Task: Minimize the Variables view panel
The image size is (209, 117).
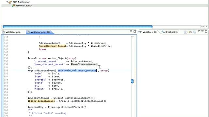Action: click(202, 31)
